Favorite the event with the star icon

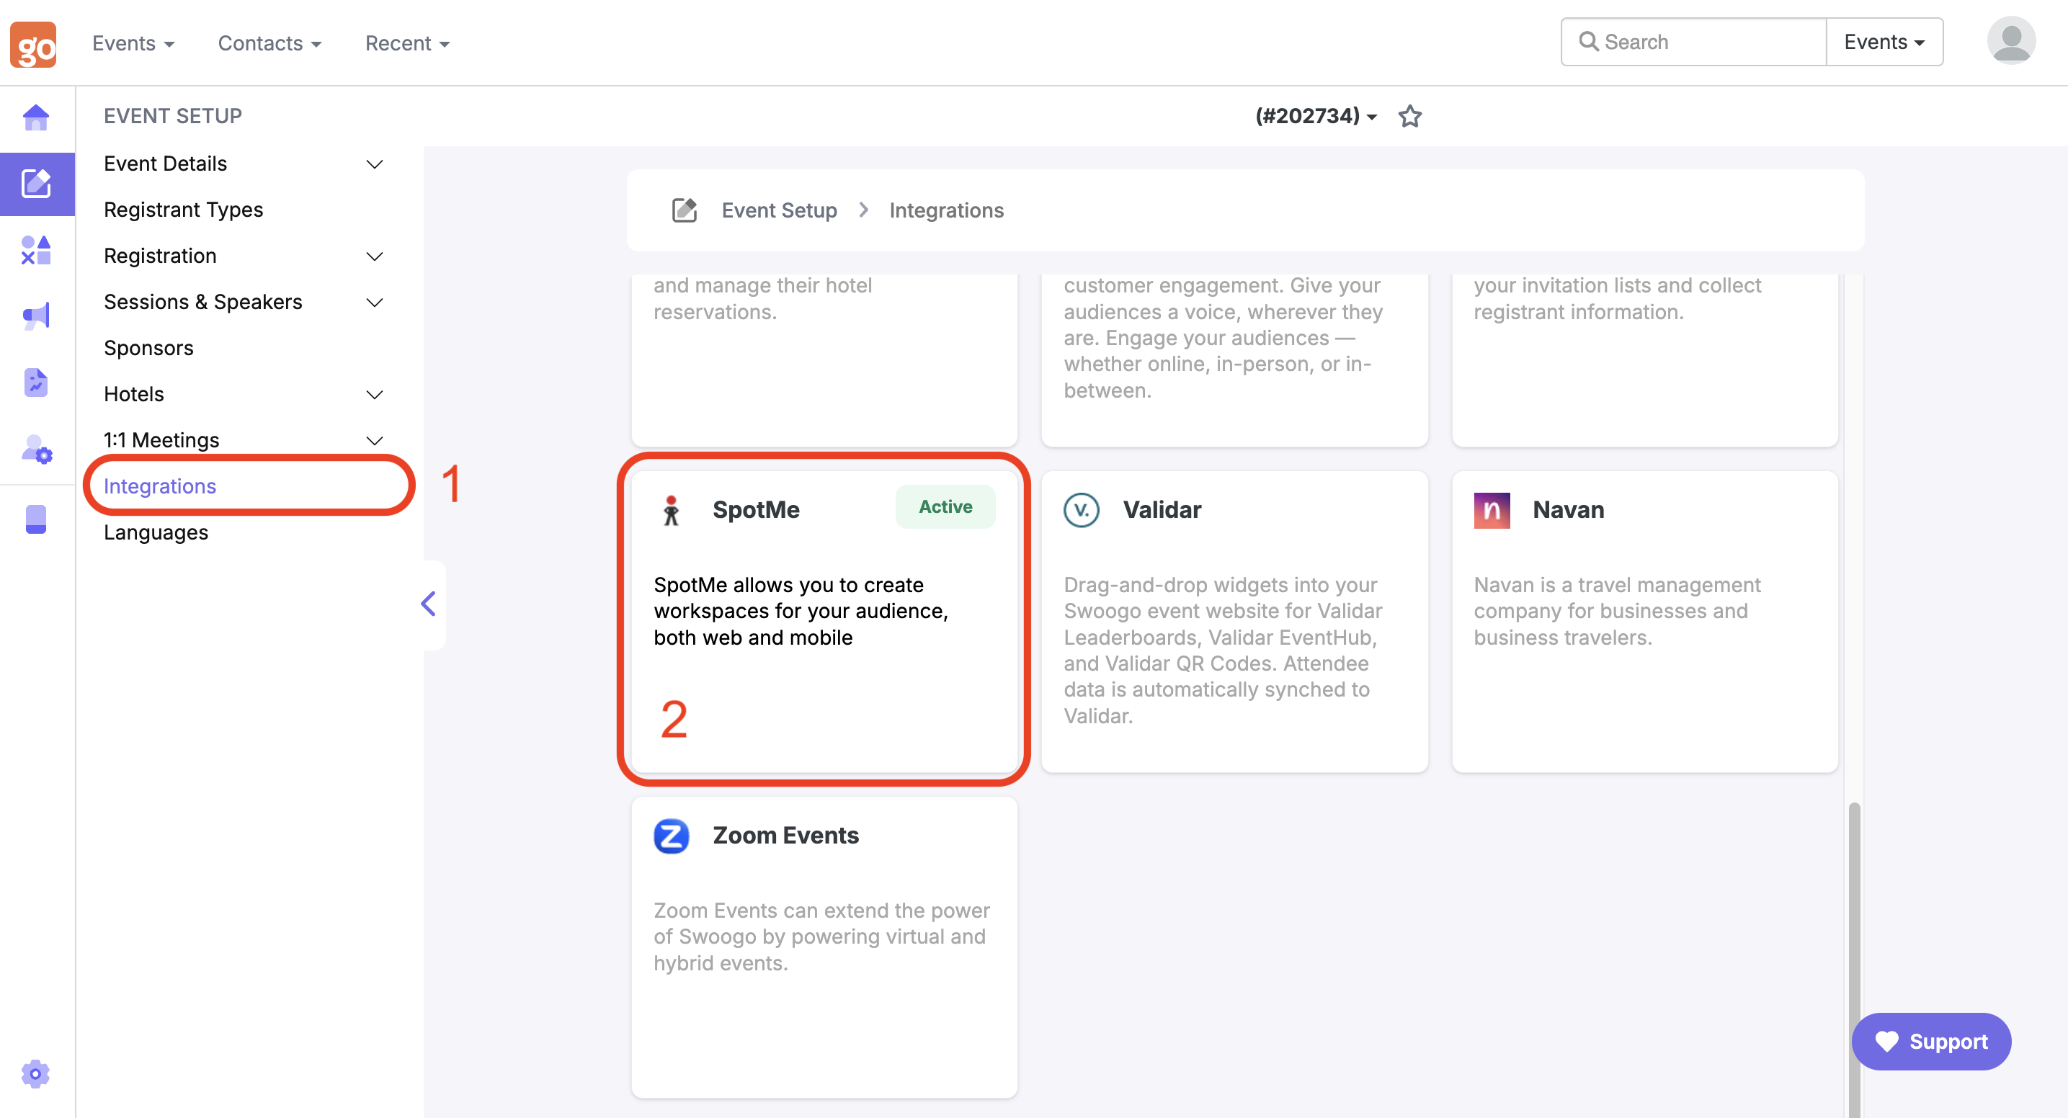click(1409, 117)
